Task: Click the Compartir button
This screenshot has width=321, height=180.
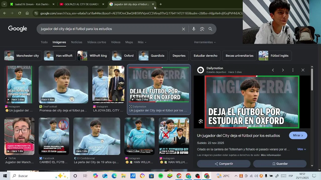Action: [x=224, y=164]
